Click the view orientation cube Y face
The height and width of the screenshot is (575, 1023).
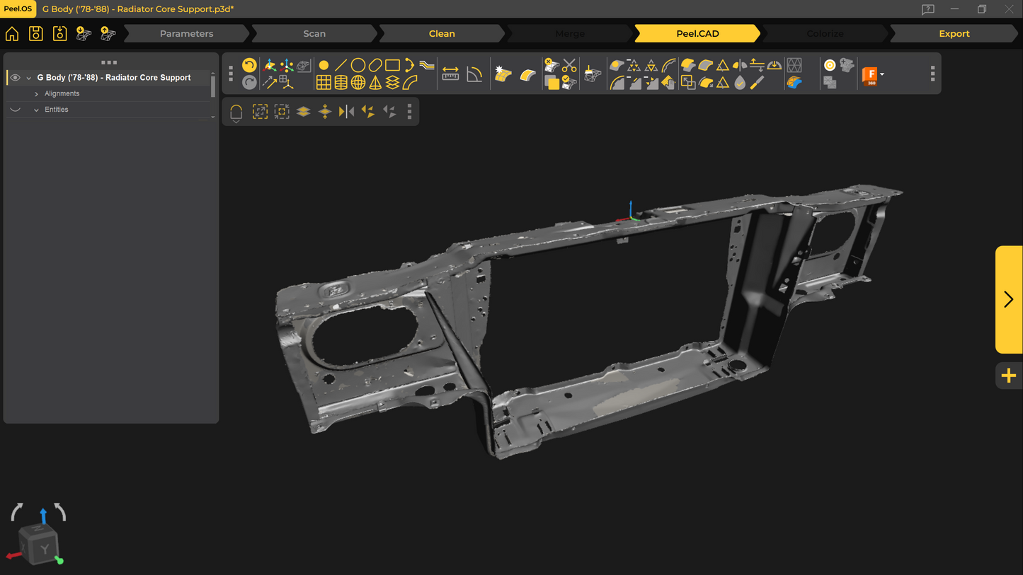coord(44,549)
